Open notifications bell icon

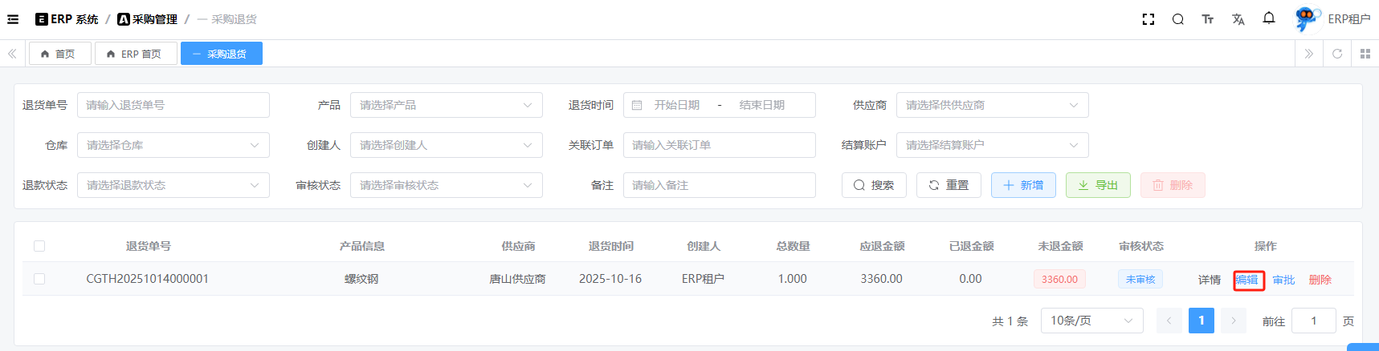[x=1269, y=18]
